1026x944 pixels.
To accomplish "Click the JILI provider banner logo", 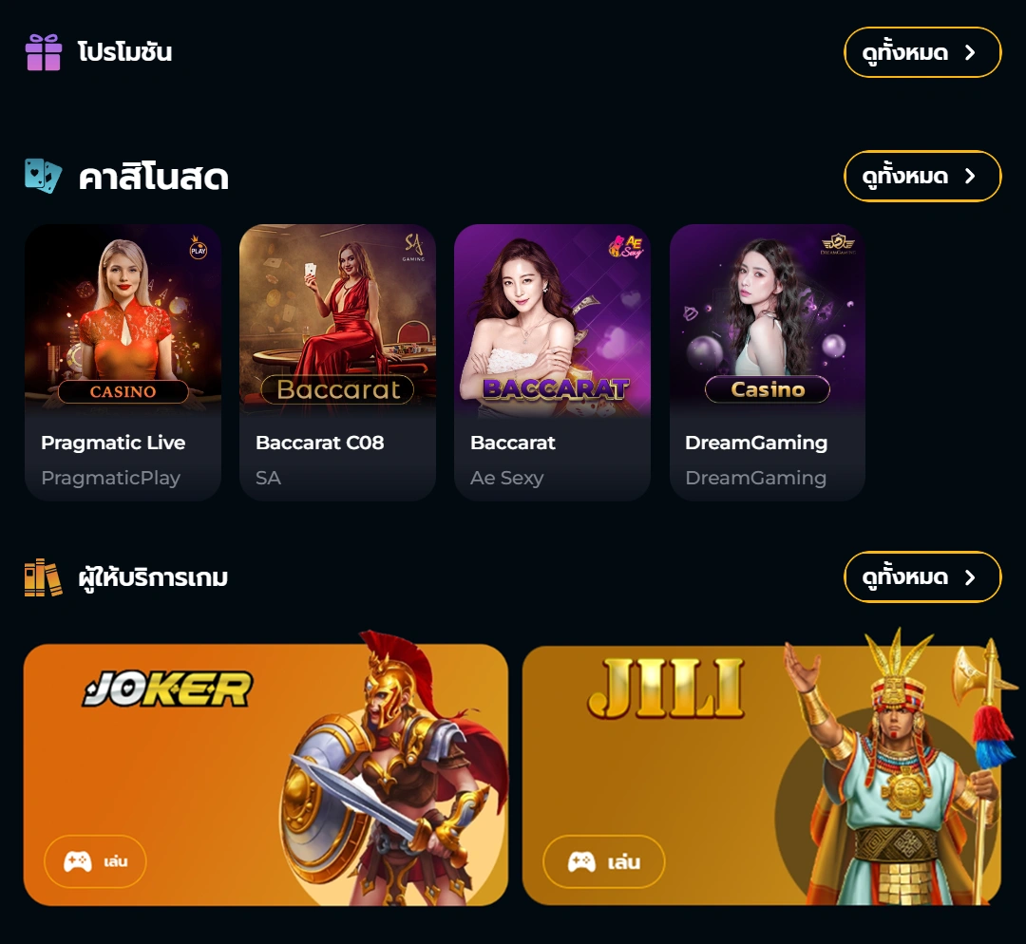I will click(666, 689).
